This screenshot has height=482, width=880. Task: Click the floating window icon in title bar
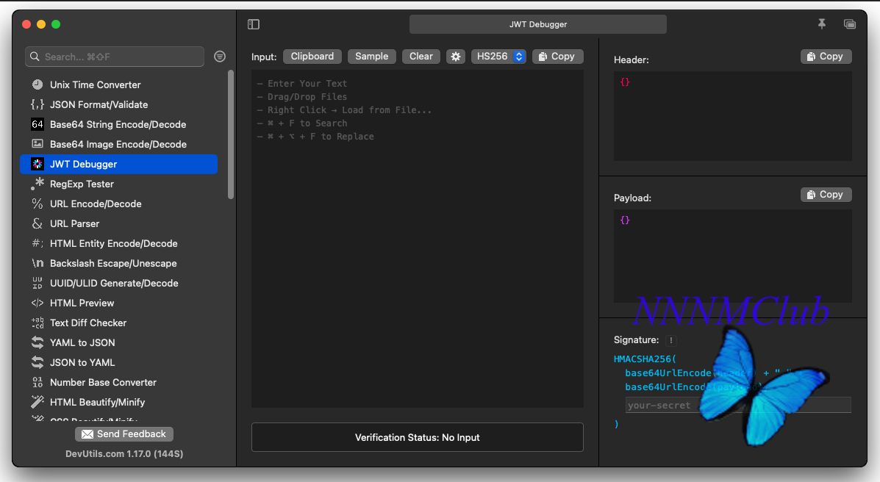click(x=850, y=24)
